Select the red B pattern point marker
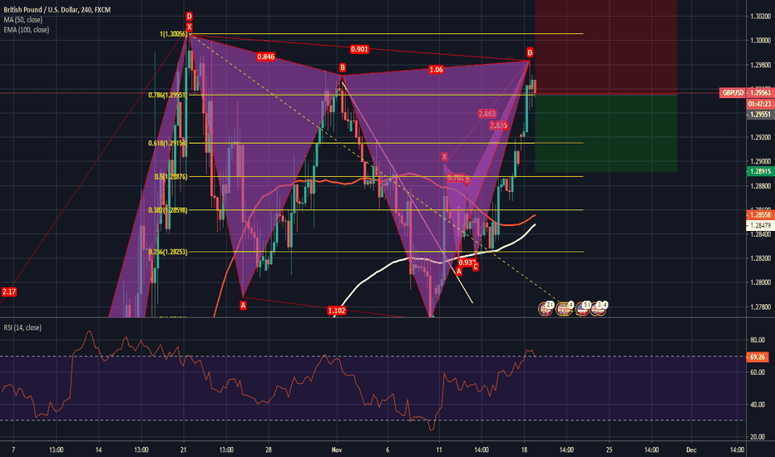 click(x=342, y=66)
